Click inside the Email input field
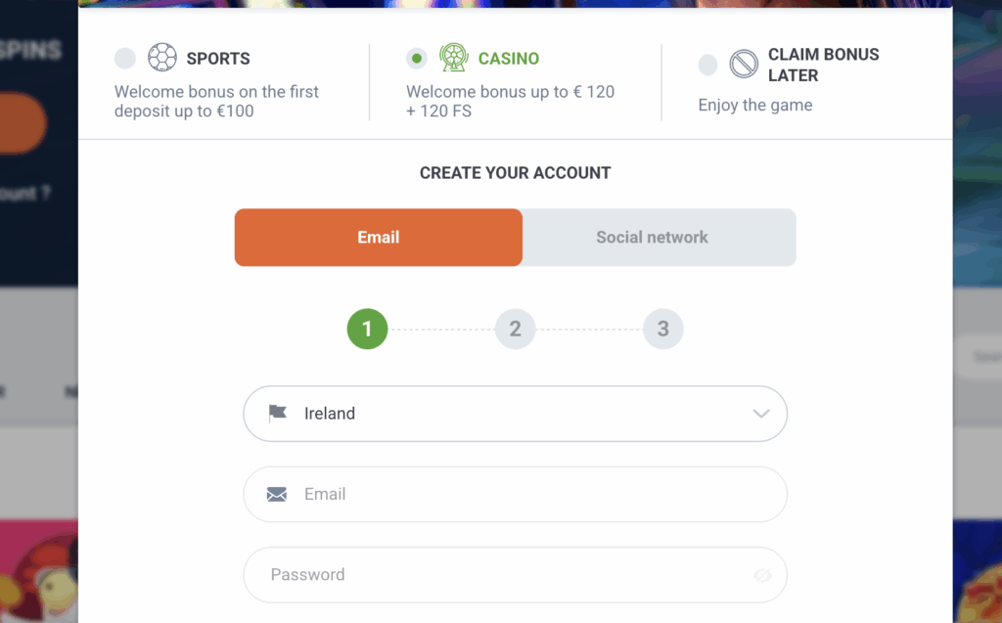 (x=489, y=494)
